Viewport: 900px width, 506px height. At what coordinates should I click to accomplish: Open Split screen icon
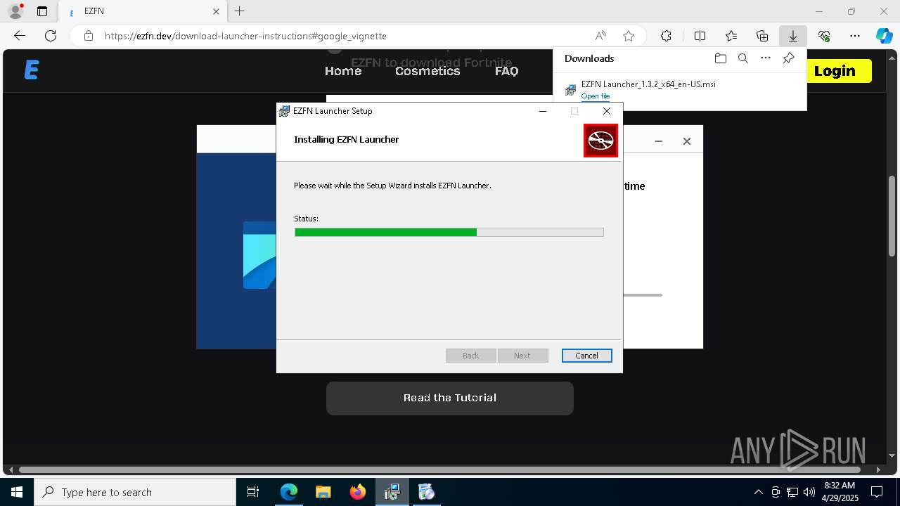(700, 36)
